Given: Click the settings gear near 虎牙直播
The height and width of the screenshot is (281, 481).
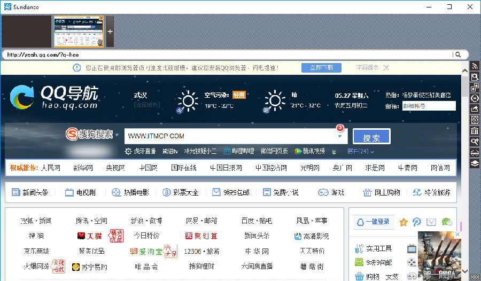Looking at the screenshot, I should click(x=128, y=151).
